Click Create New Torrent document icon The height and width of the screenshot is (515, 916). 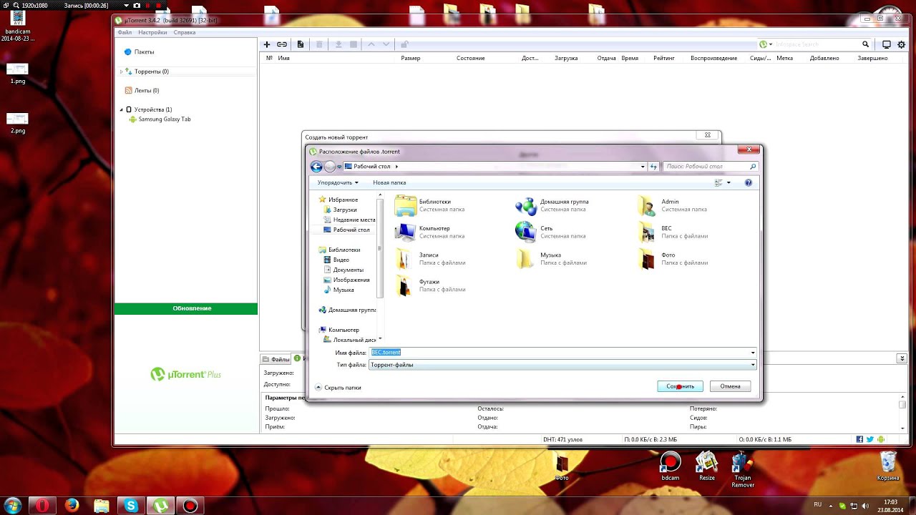[x=301, y=44]
